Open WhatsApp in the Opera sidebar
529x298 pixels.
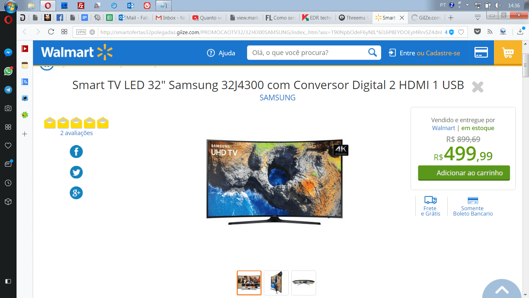coord(8,71)
